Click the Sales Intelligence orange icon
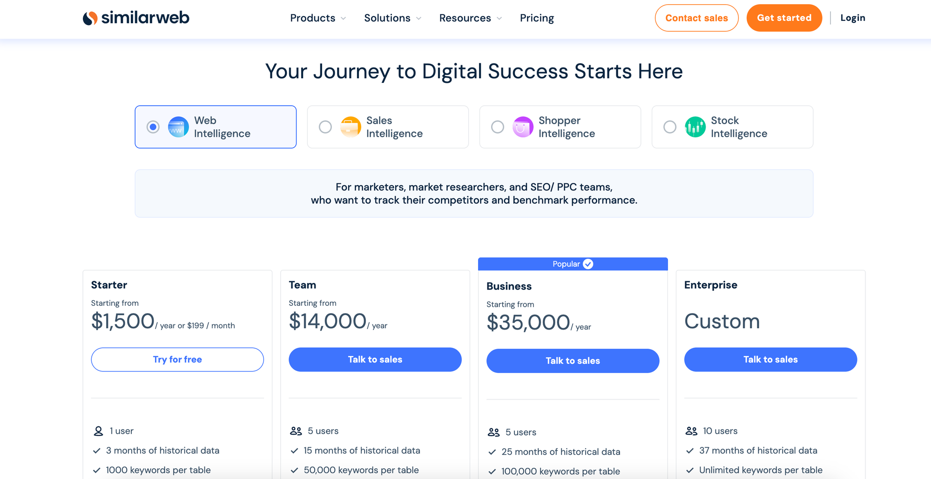 [x=351, y=127]
